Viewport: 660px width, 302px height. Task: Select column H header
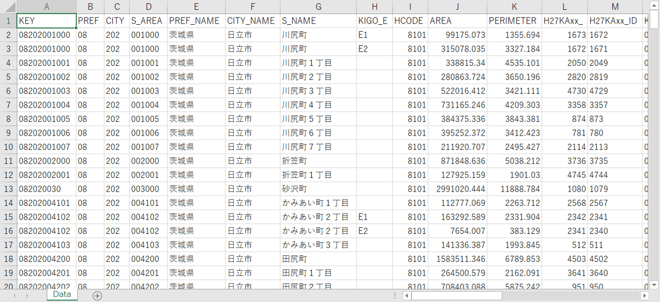point(375,7)
